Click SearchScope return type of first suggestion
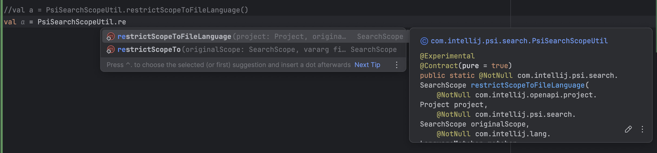Image resolution: width=657 pixels, height=153 pixels. click(x=380, y=36)
